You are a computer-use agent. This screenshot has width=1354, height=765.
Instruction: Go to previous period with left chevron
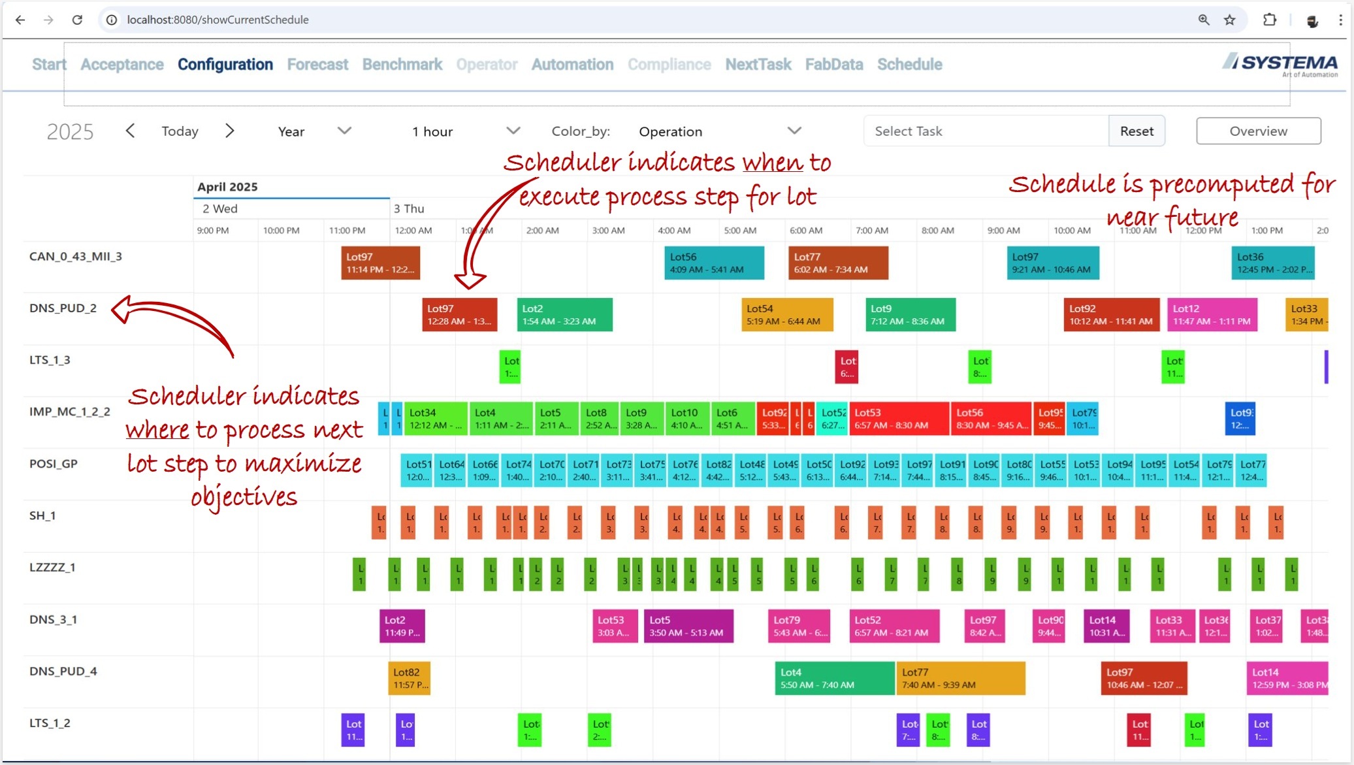[130, 131]
